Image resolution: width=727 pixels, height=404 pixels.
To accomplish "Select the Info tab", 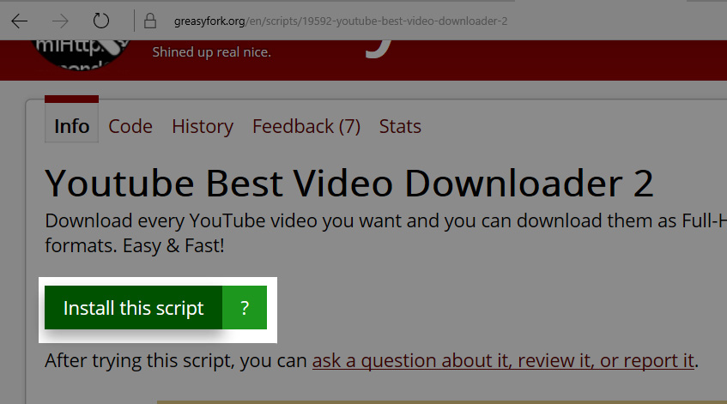I will tap(71, 126).
